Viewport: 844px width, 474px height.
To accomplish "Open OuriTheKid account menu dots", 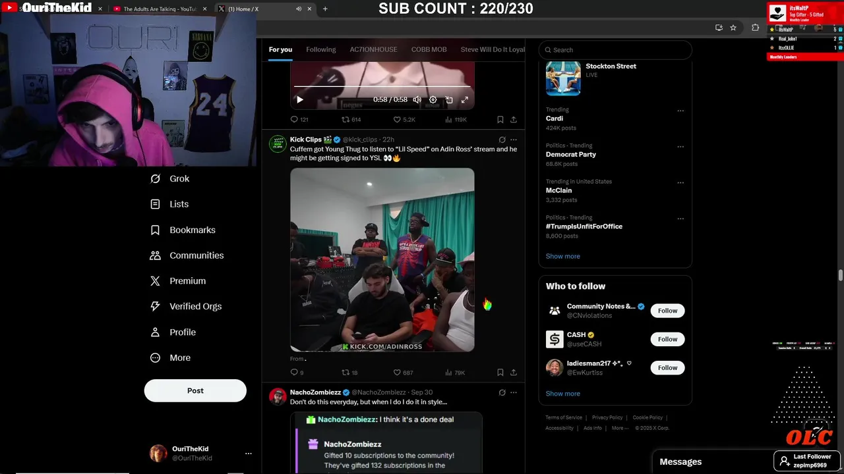I will [249, 453].
